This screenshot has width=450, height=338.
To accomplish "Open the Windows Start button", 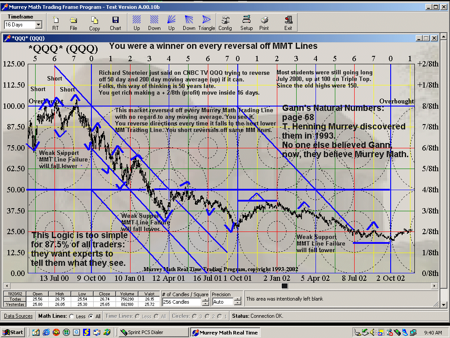I will pyautogui.click(x=13, y=332).
